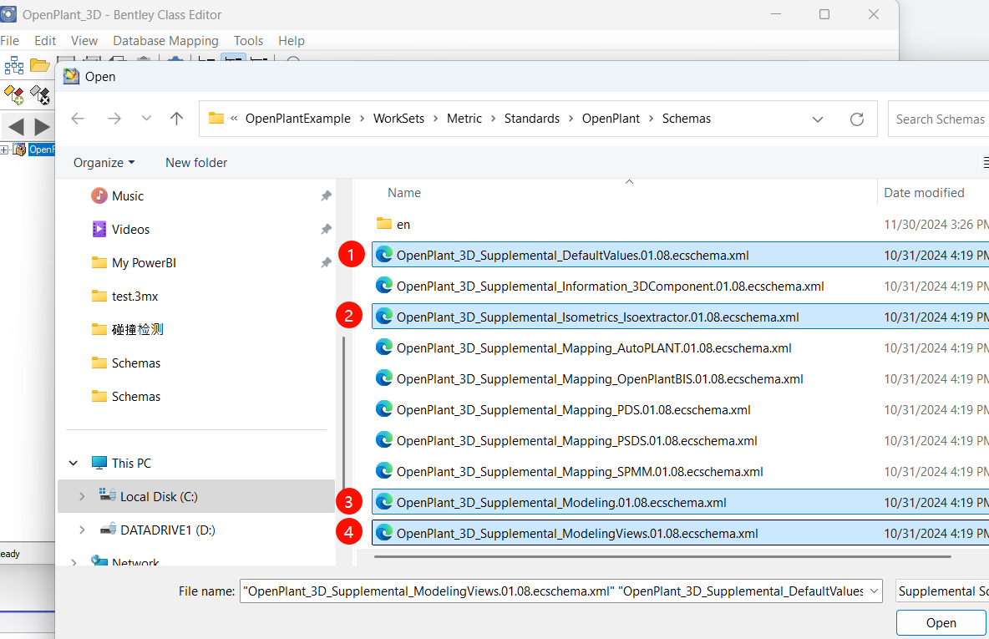Viewport: 989px width, 639px height.
Task: Sort files by Name column header
Action: coord(404,193)
